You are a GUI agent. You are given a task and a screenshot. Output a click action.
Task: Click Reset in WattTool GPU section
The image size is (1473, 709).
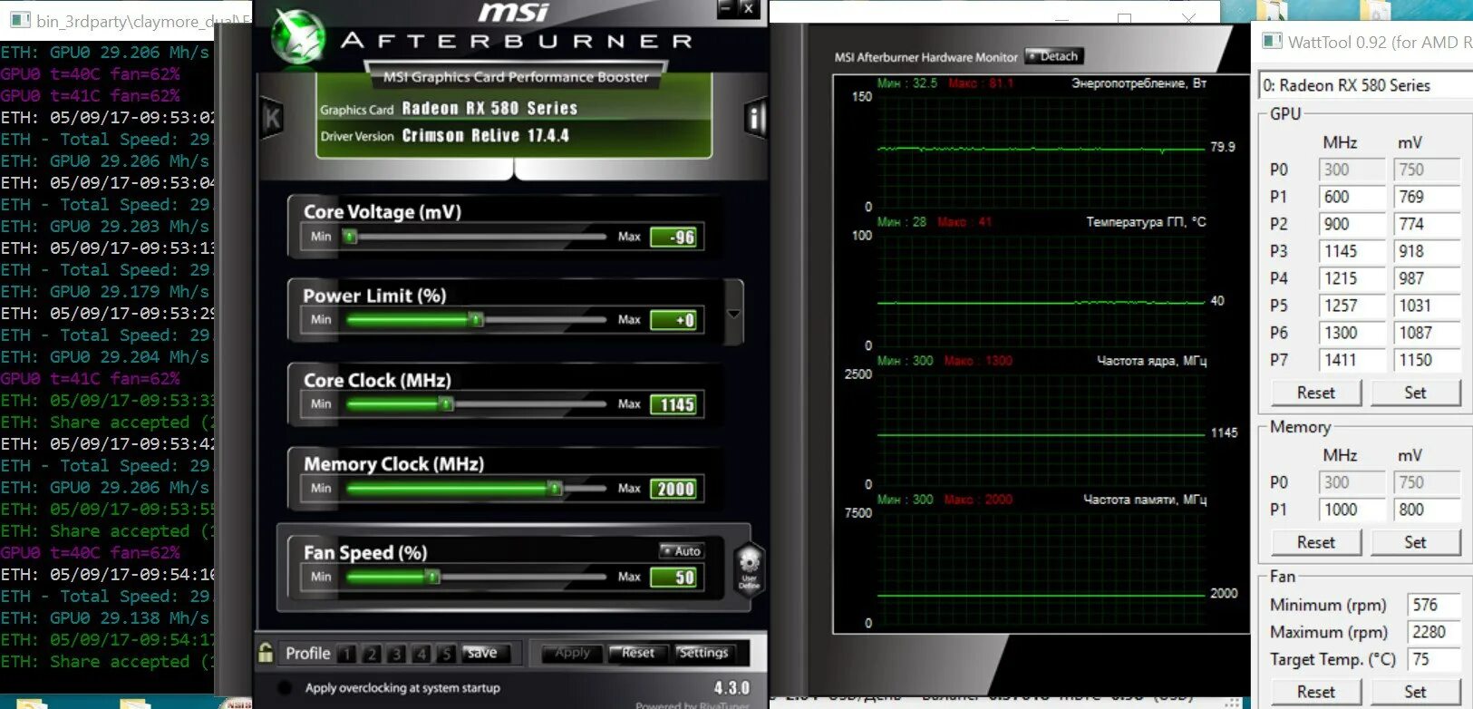tap(1316, 393)
